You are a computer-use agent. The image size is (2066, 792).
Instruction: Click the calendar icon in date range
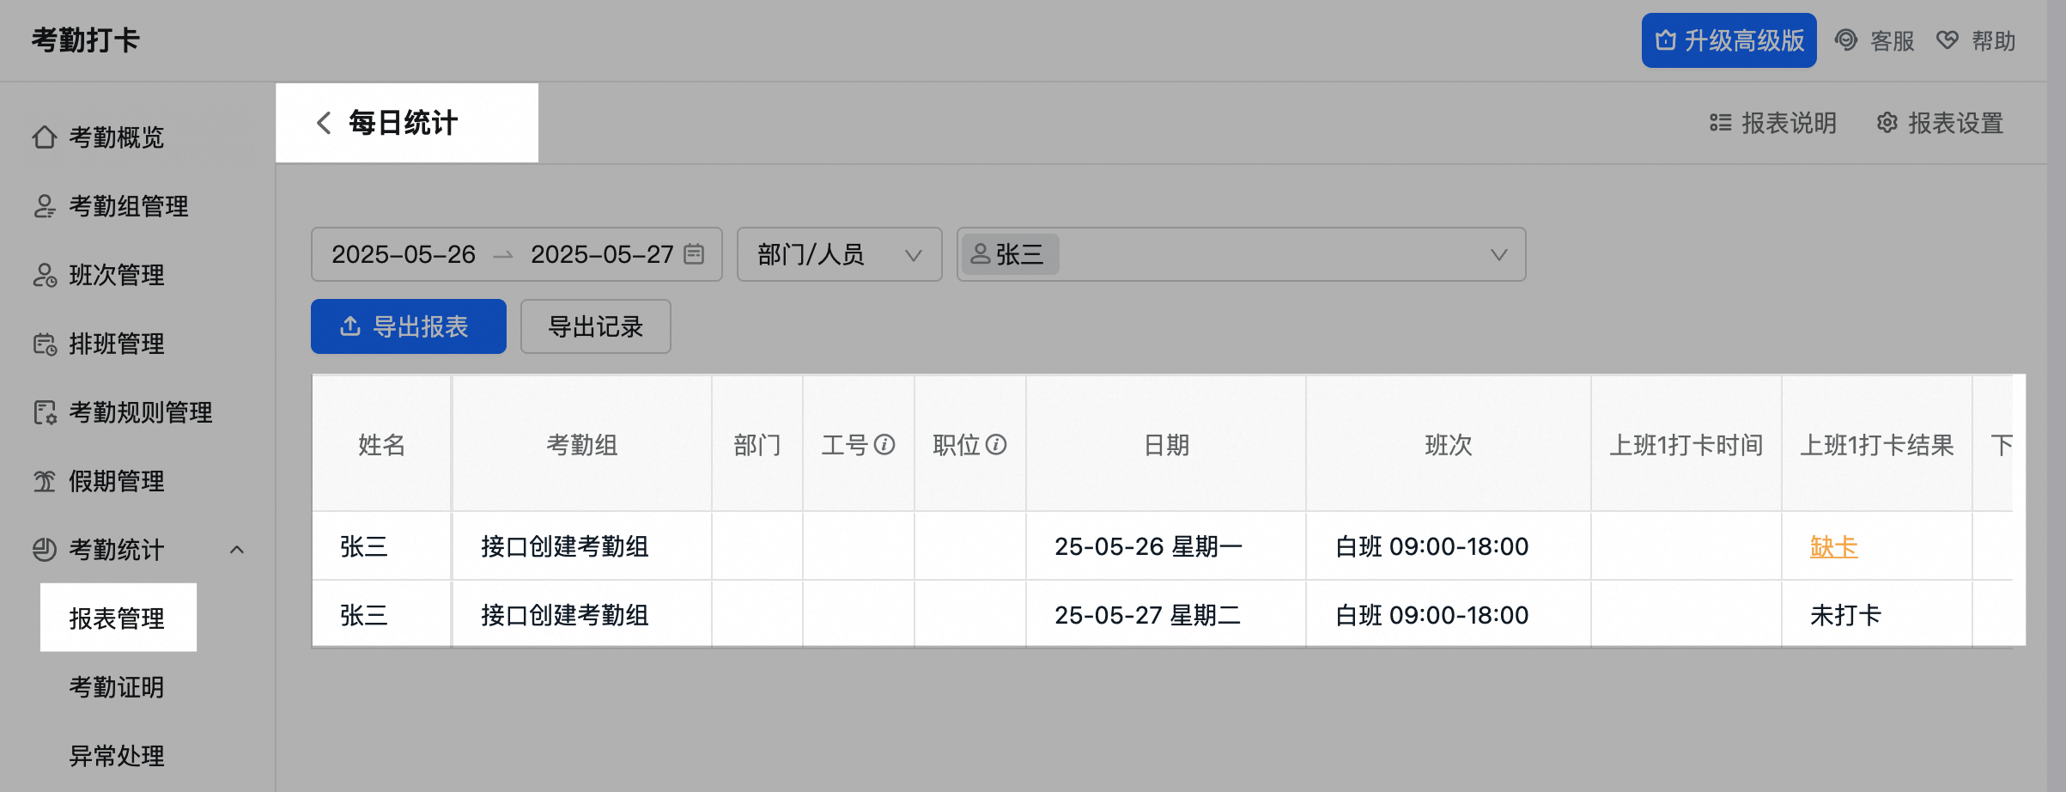pos(694,254)
